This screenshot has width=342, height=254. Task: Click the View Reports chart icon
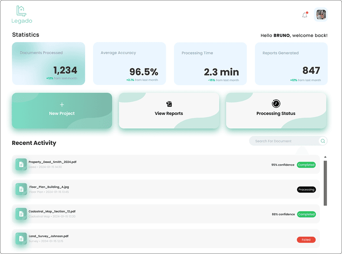(x=169, y=104)
